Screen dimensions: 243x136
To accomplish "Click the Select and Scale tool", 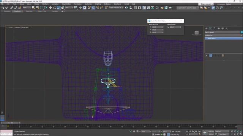I will (x=58, y=8).
